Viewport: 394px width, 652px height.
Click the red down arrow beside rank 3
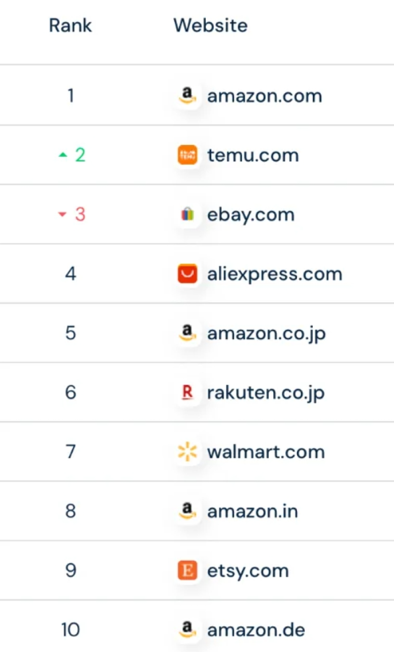62,214
